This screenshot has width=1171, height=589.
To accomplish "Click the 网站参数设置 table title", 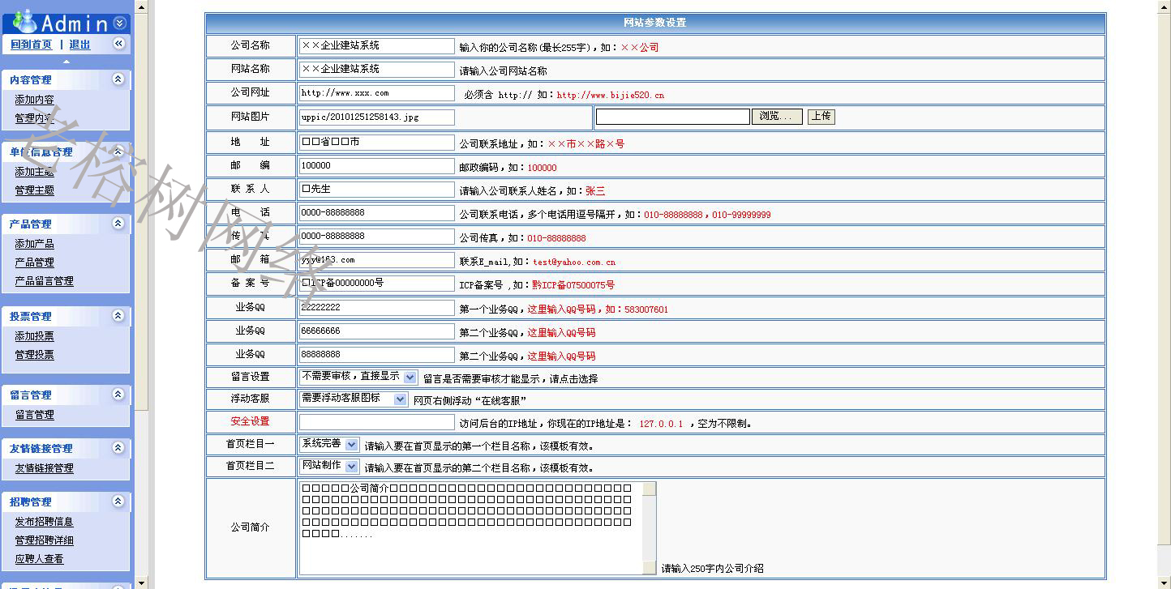I will 654,23.
